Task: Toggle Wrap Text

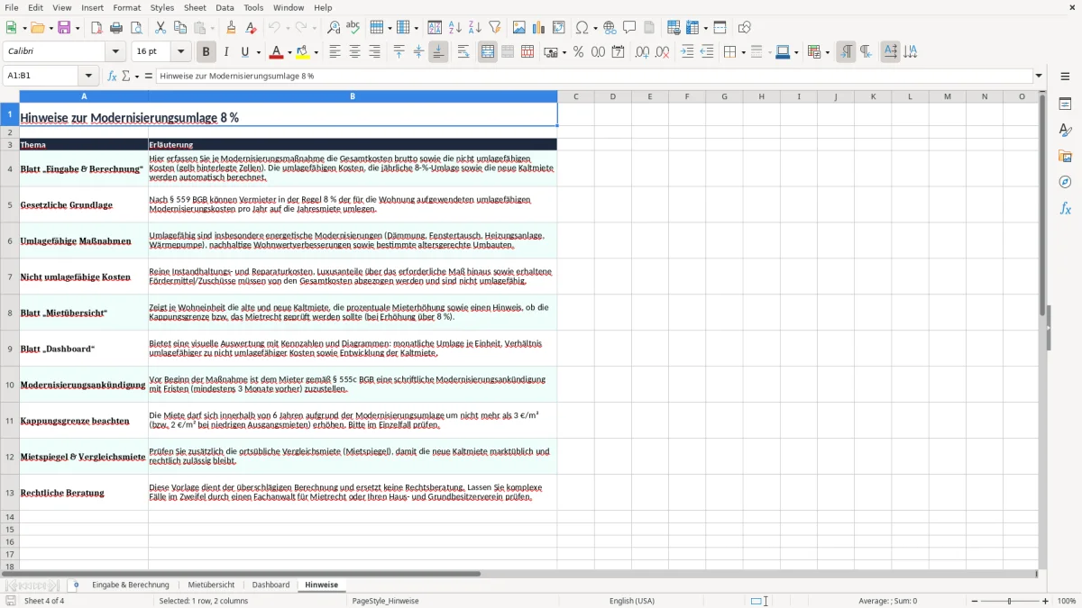Action: pyautogui.click(x=463, y=52)
